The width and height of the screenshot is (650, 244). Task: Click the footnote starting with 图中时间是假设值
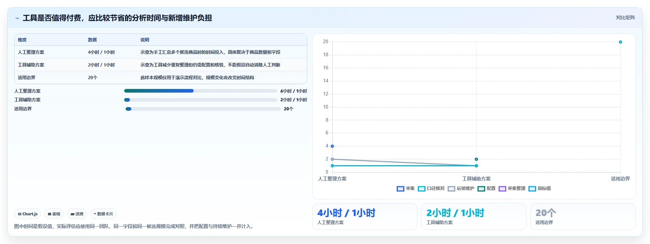point(134,226)
